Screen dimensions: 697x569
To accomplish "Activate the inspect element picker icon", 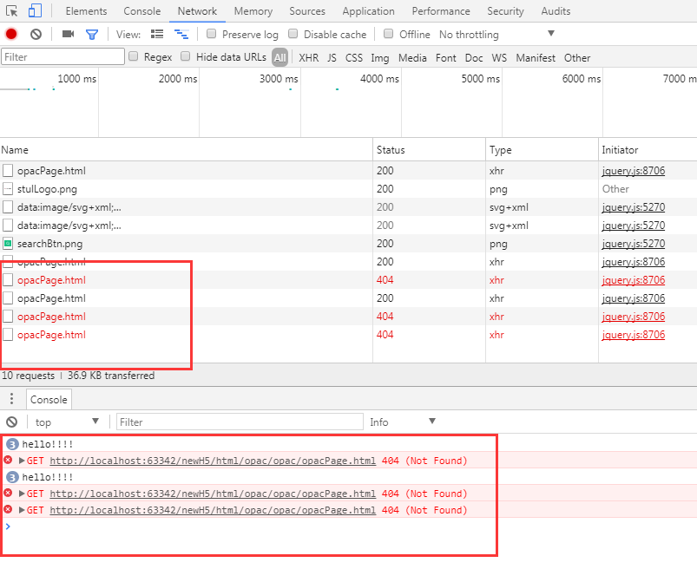I will pos(12,10).
